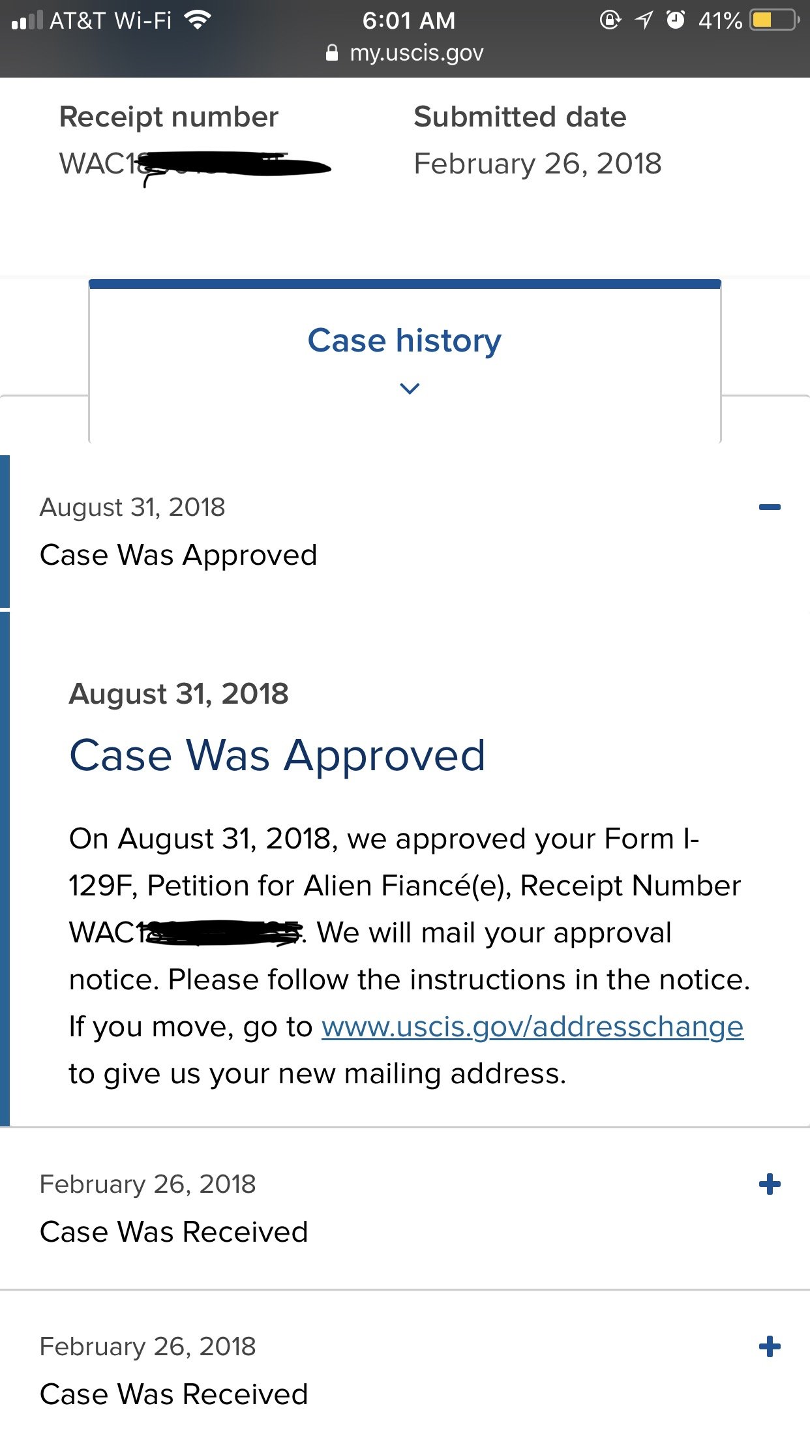
Task: Tap the 6:01 AM clock
Action: point(409,21)
